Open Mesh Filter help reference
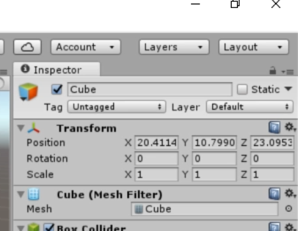 click(x=274, y=194)
